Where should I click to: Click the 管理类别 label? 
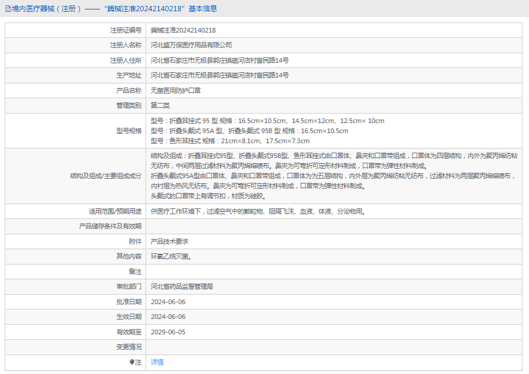click(x=129, y=105)
